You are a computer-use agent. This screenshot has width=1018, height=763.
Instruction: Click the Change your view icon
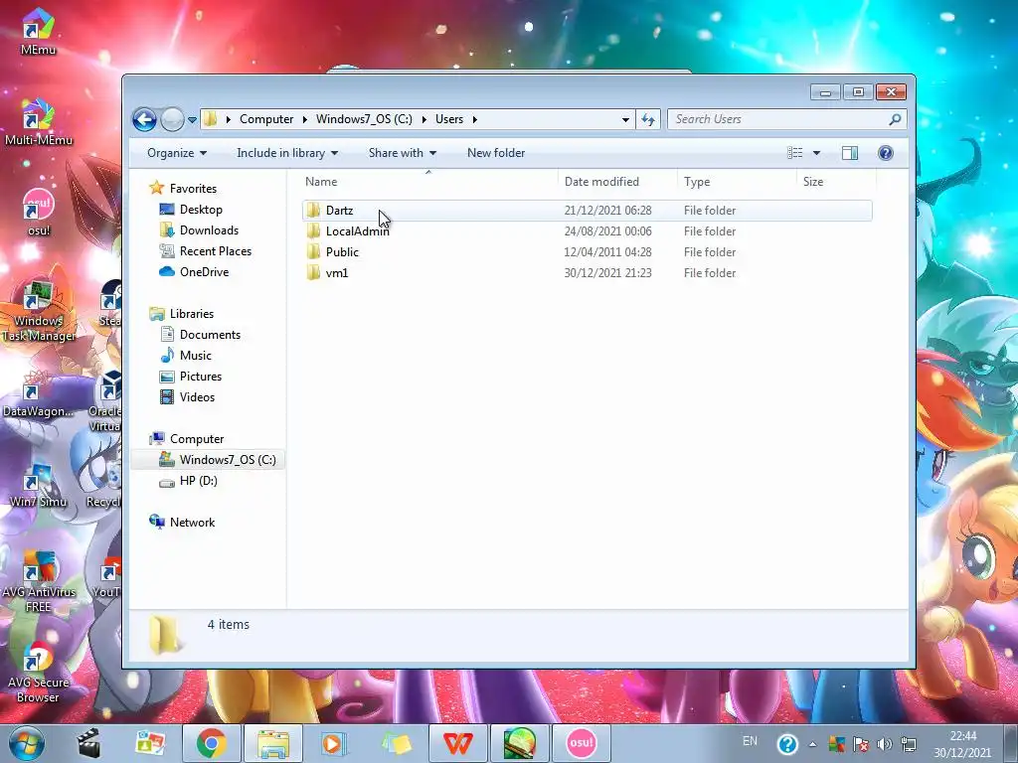tap(794, 153)
